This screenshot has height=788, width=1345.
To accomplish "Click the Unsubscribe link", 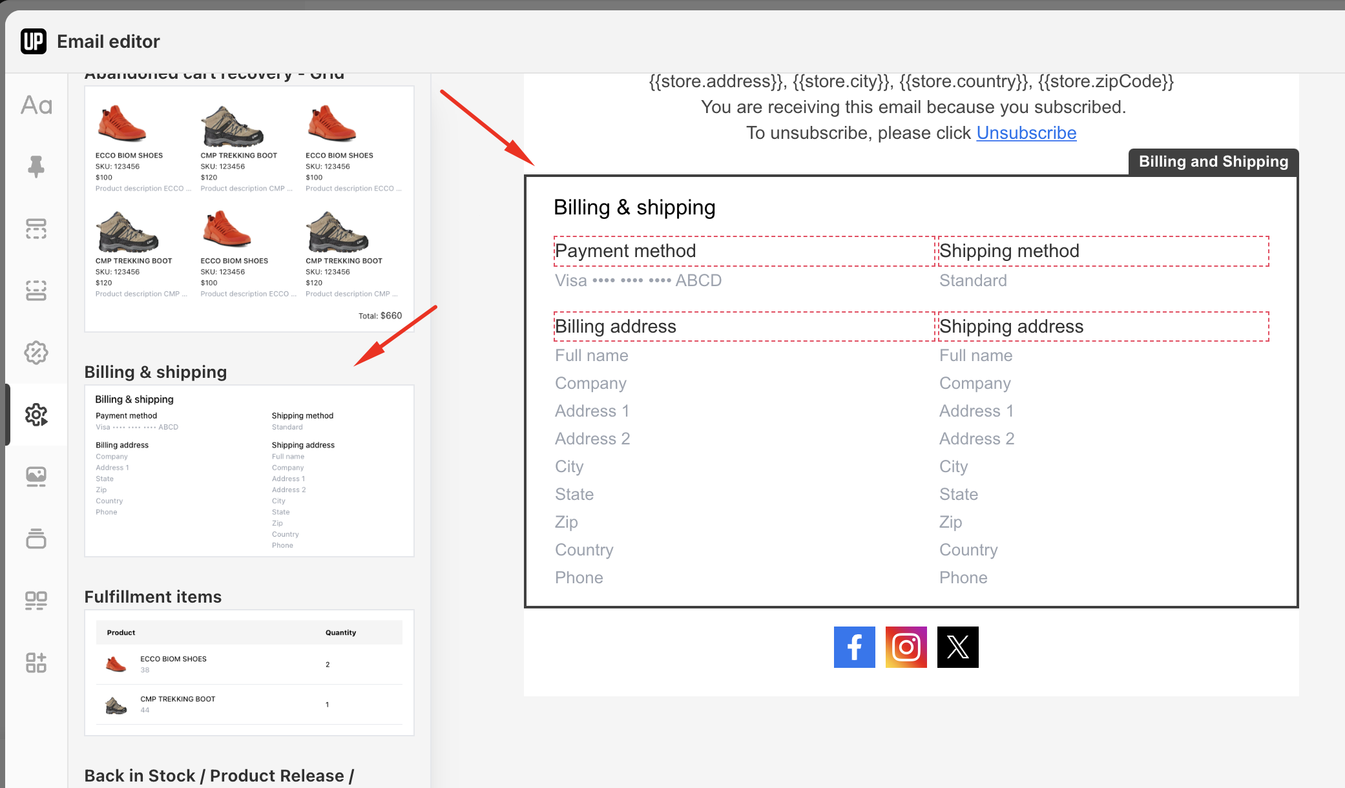I will (x=1026, y=133).
